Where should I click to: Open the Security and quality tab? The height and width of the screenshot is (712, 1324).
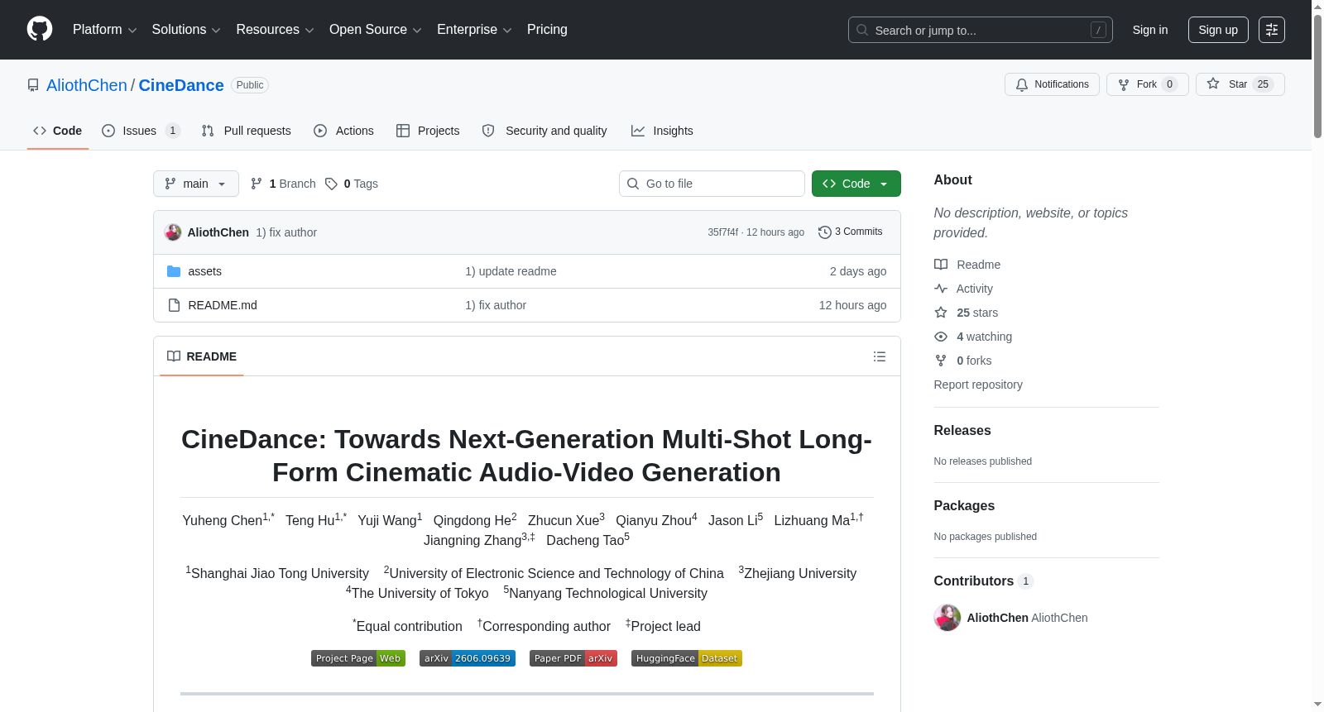point(544,131)
